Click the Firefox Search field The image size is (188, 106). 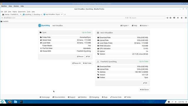[x=147, y=18]
